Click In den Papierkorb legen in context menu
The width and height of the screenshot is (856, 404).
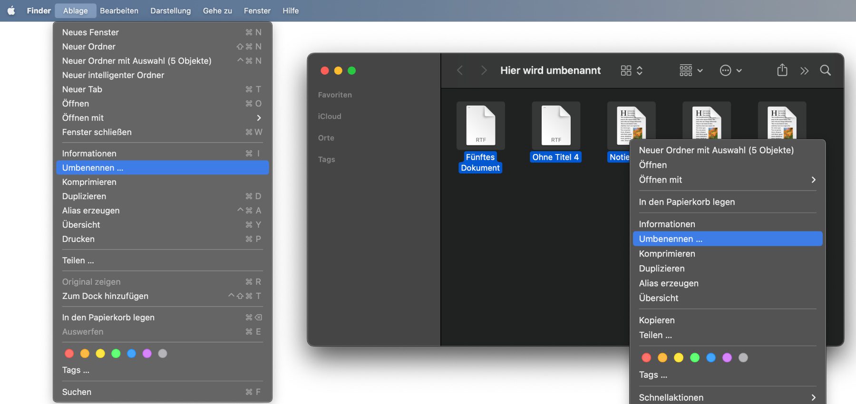(x=687, y=202)
